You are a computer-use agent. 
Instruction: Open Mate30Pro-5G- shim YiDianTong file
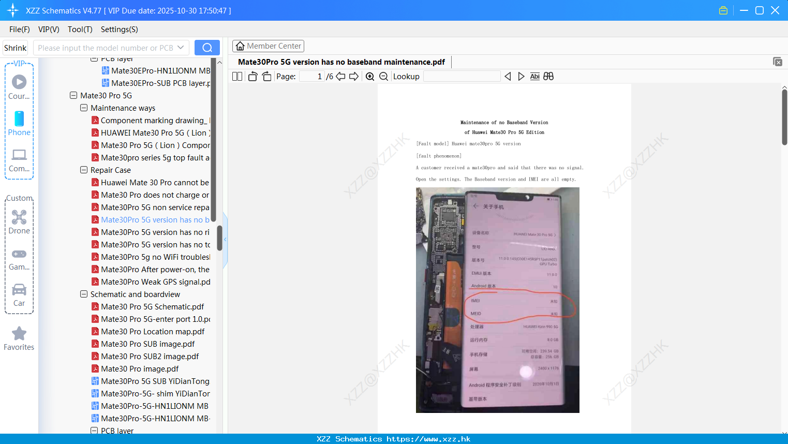coord(151,393)
